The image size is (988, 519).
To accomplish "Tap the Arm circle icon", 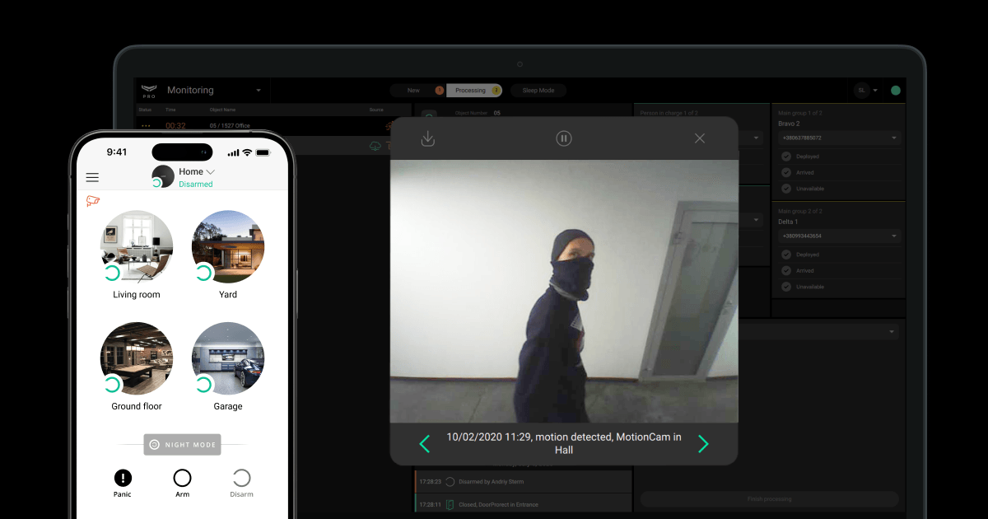I will click(x=182, y=478).
